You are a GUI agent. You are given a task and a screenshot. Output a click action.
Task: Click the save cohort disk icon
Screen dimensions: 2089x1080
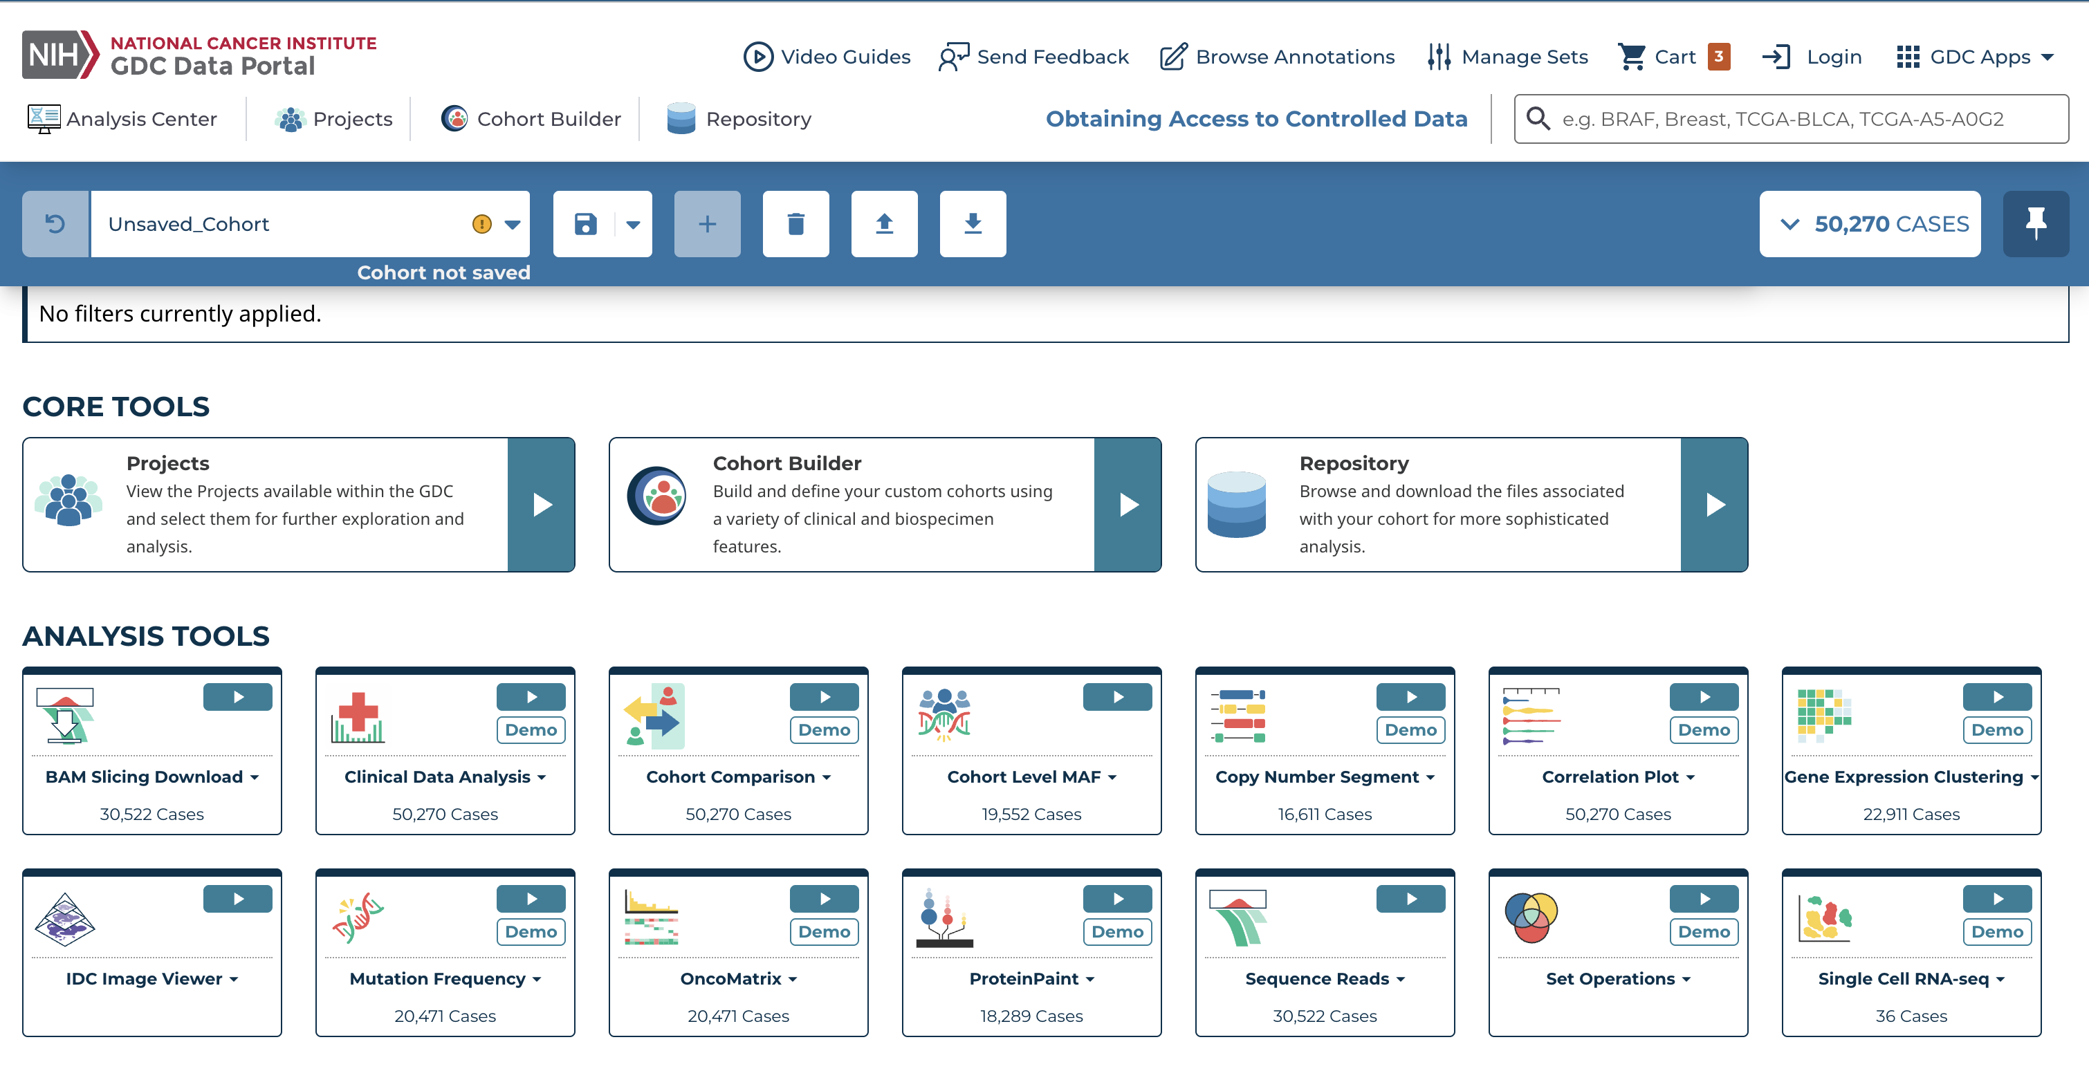585,224
